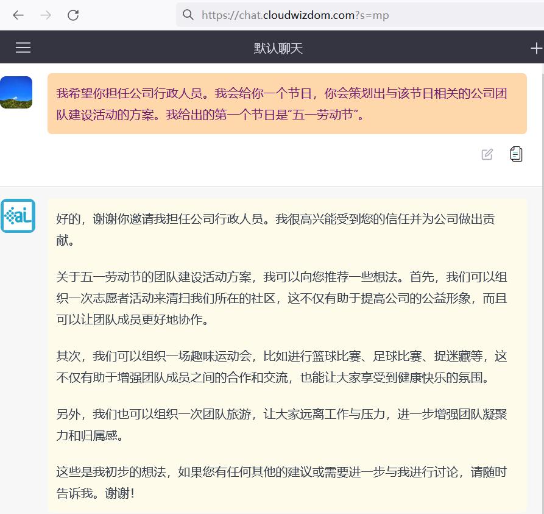The image size is (544, 514).
Task: Click the search icon in the address bar
Action: coord(188,15)
